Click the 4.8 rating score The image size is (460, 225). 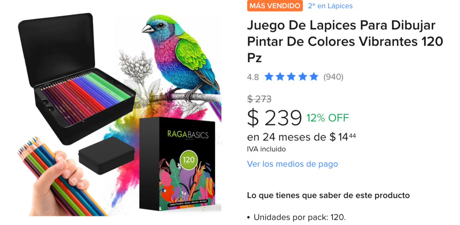[253, 77]
